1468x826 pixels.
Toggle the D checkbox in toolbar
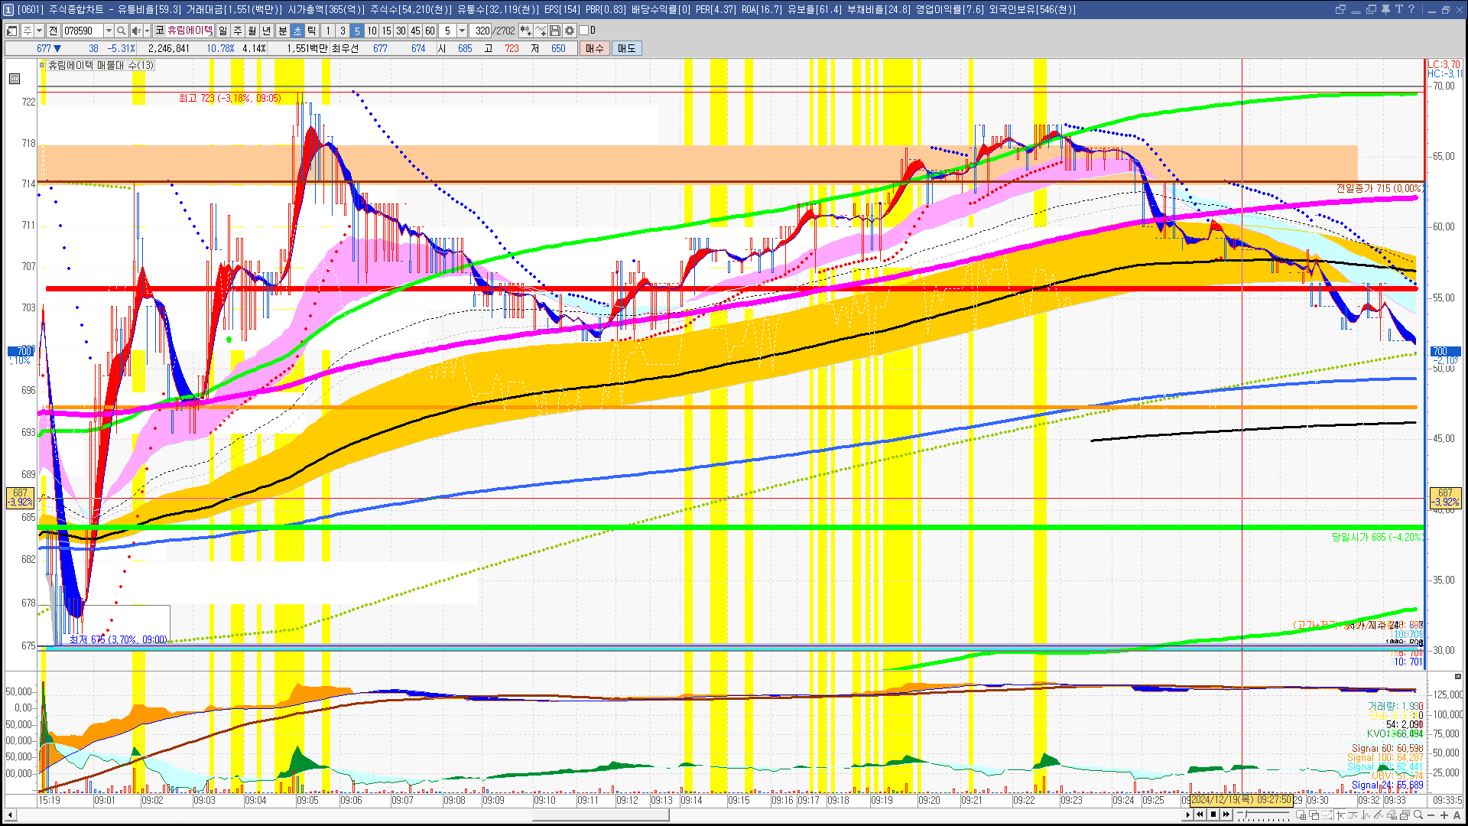point(584,31)
